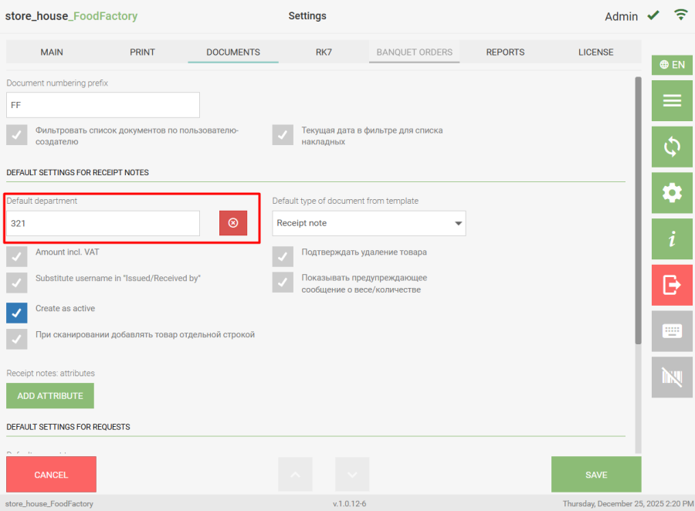Click the barcode scanner icon
This screenshot has width=695, height=511.
pyautogui.click(x=671, y=377)
